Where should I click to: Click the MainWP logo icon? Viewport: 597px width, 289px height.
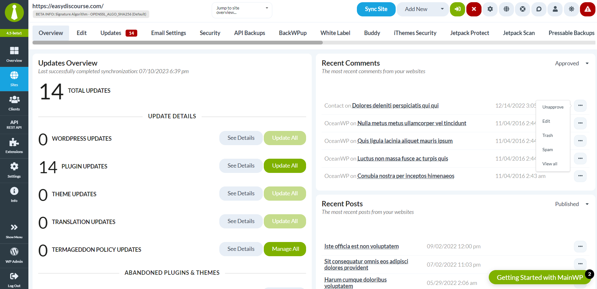(x=14, y=13)
